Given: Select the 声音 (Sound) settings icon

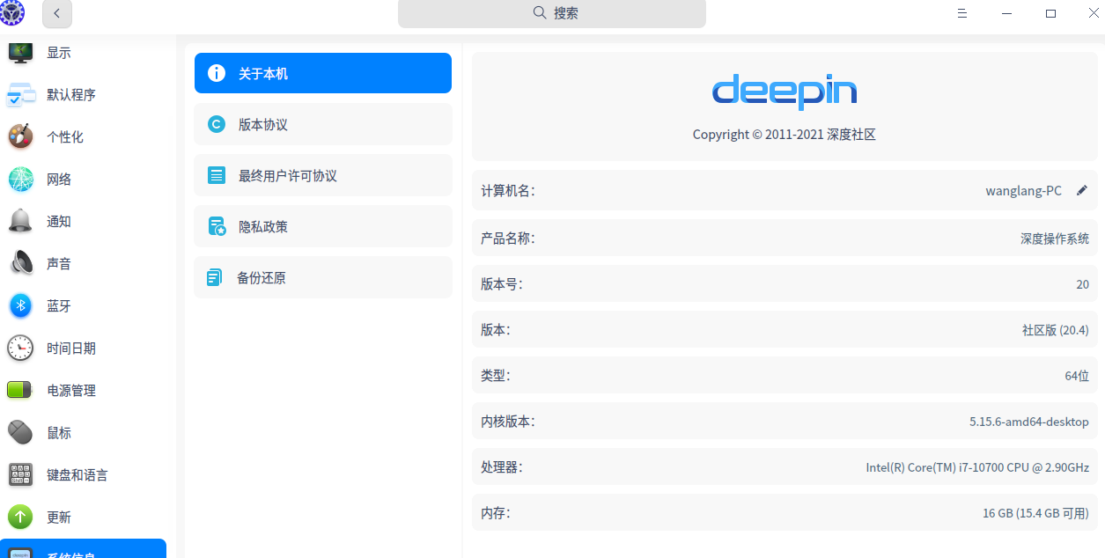Looking at the screenshot, I should click(x=19, y=263).
